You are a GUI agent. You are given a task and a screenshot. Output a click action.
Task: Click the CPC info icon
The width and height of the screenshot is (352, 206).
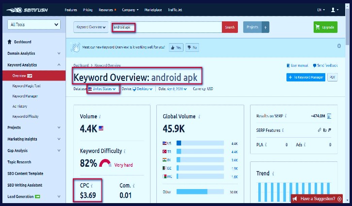pyautogui.click(x=92, y=186)
